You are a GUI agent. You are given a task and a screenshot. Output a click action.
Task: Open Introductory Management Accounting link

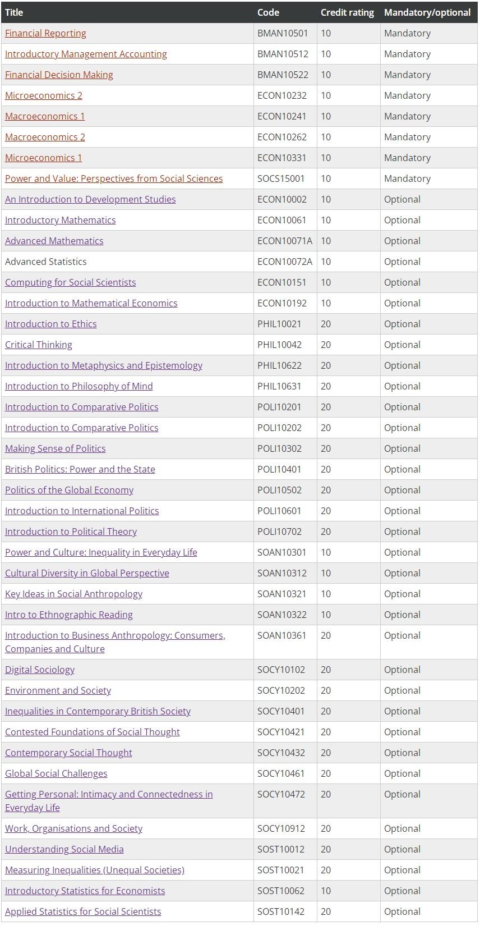coord(86,54)
